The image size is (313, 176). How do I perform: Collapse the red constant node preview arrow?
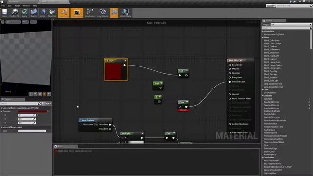pyautogui.click(x=125, y=61)
